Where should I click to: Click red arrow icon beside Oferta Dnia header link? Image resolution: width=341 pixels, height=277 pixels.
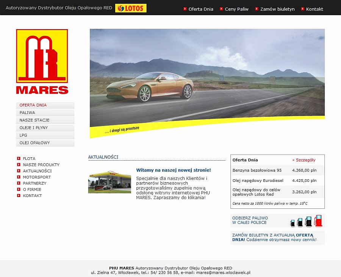pyautogui.click(x=185, y=9)
